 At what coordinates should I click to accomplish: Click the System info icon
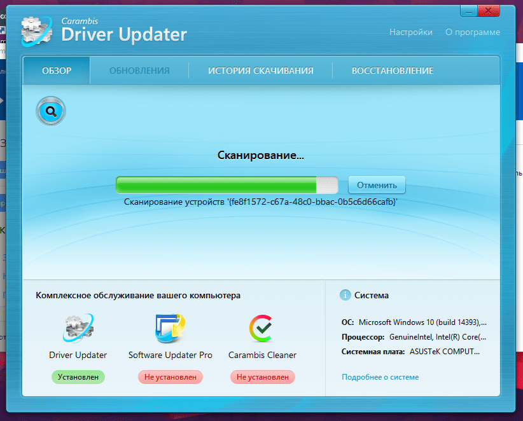click(345, 295)
